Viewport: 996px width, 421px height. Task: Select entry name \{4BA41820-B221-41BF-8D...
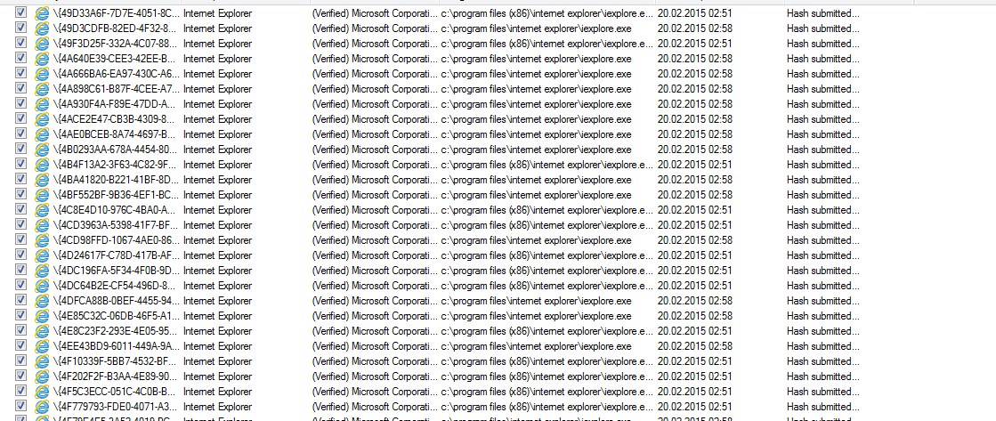(x=117, y=181)
